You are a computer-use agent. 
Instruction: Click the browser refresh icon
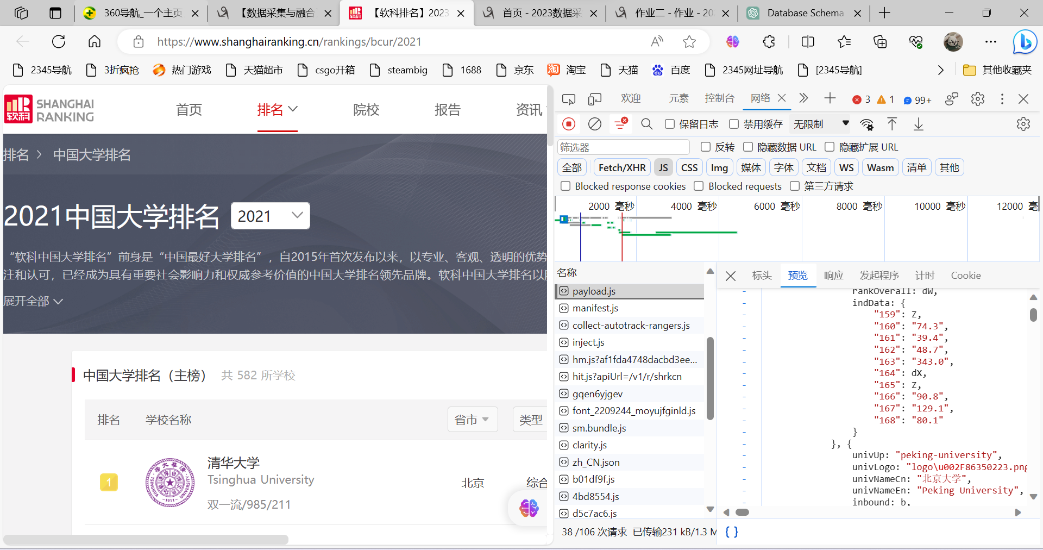tap(59, 41)
